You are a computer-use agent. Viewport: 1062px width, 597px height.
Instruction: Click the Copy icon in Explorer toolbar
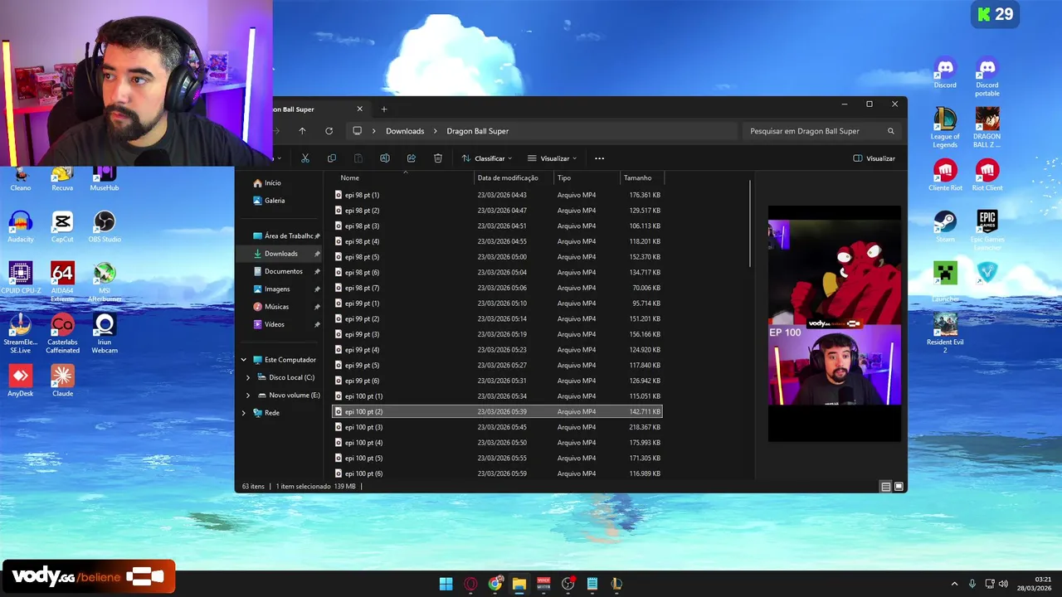tap(332, 158)
